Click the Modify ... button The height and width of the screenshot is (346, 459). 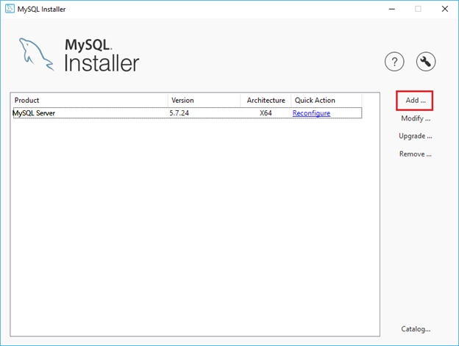click(x=416, y=118)
